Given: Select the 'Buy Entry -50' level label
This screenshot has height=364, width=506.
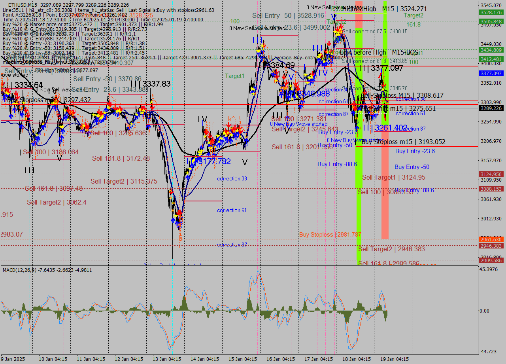Looking at the screenshot, I should (x=412, y=167).
